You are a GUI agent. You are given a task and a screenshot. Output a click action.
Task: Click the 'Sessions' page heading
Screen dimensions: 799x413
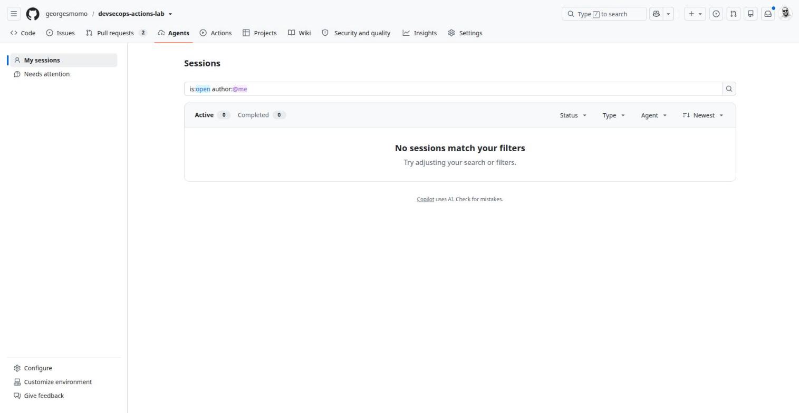click(x=202, y=63)
